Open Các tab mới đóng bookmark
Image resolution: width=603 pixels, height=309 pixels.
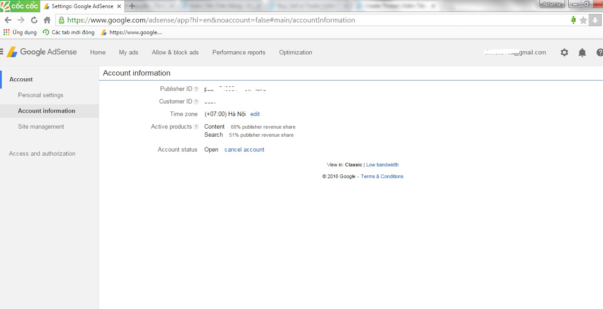[x=69, y=32]
